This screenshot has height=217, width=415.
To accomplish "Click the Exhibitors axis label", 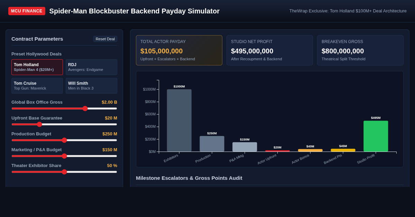I will coord(171,158).
